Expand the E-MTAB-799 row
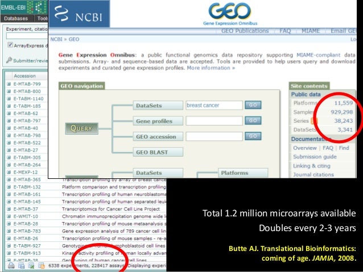Image resolution: width=363 pixels, height=272 pixels. click(x=9, y=84)
